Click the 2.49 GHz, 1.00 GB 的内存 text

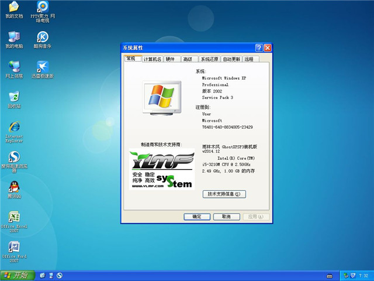click(x=228, y=171)
